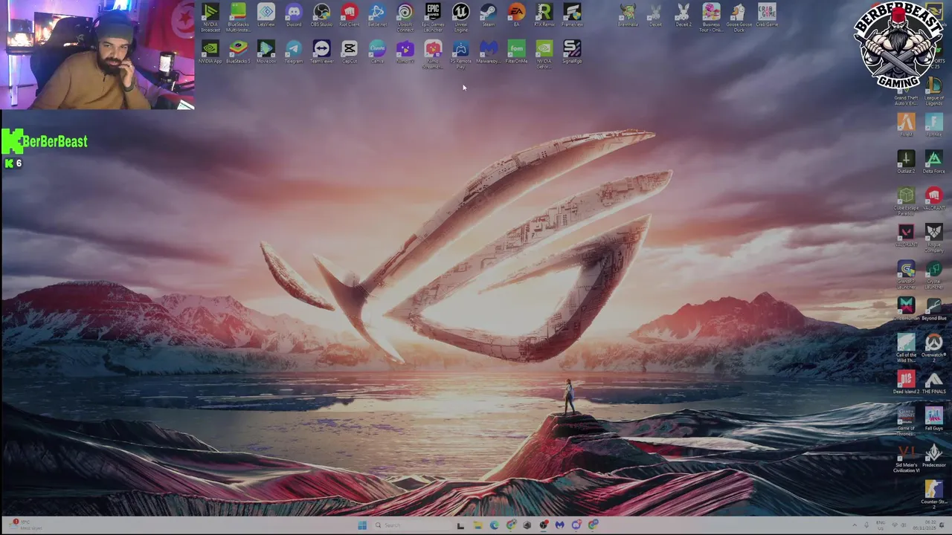Select the Dead Island 2 shortcut
Viewport: 952px width, 535px height.
coord(906,382)
